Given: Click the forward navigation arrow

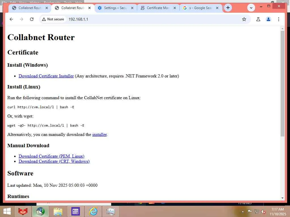Looking at the screenshot, I should [22, 19].
